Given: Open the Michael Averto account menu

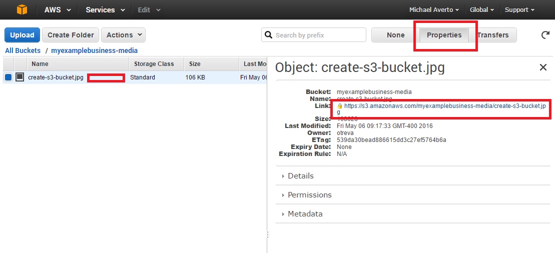Looking at the screenshot, I should tap(434, 10).
